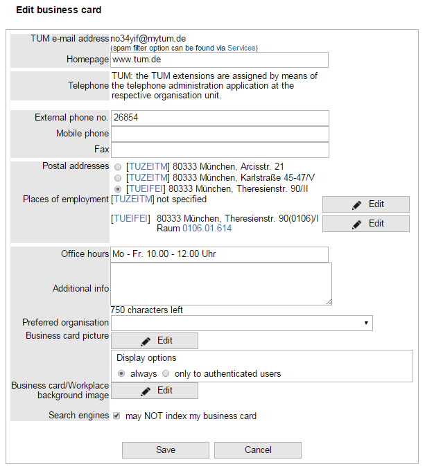Viewport: 425px width, 471px height.
Task: Toggle search engine indexing checkbox
Action: (x=116, y=416)
